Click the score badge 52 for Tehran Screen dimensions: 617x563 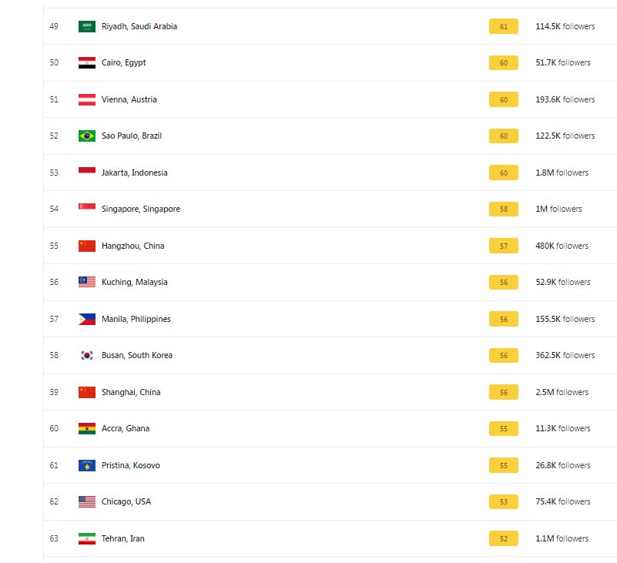click(x=504, y=538)
